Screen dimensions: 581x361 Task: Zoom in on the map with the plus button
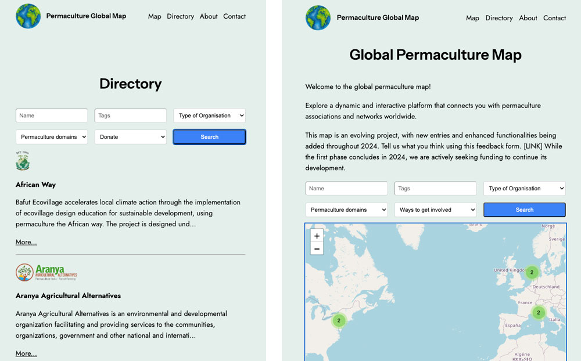coord(317,236)
